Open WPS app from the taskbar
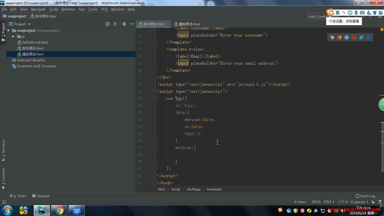 76,210
